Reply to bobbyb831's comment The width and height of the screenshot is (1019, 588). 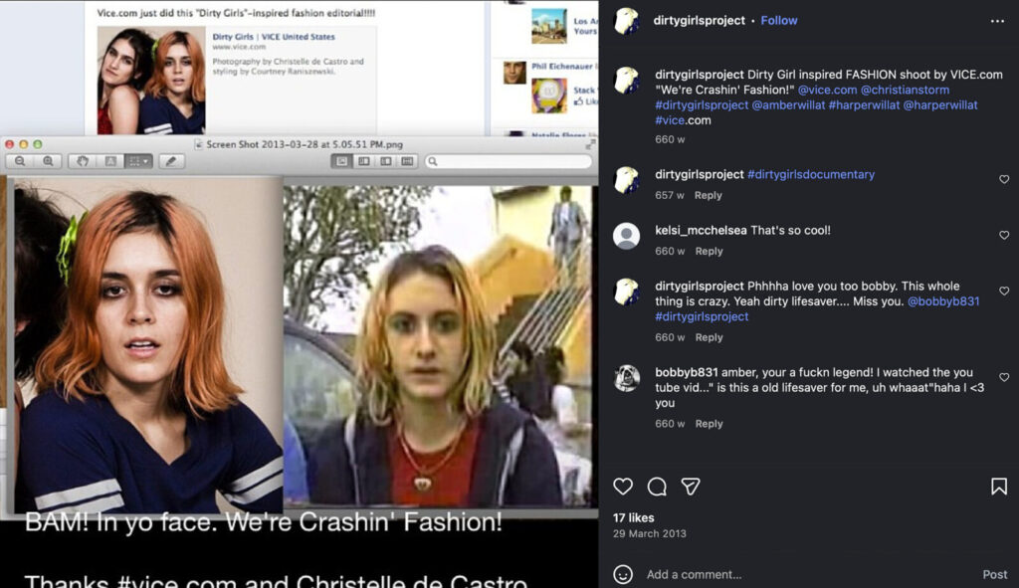point(709,424)
